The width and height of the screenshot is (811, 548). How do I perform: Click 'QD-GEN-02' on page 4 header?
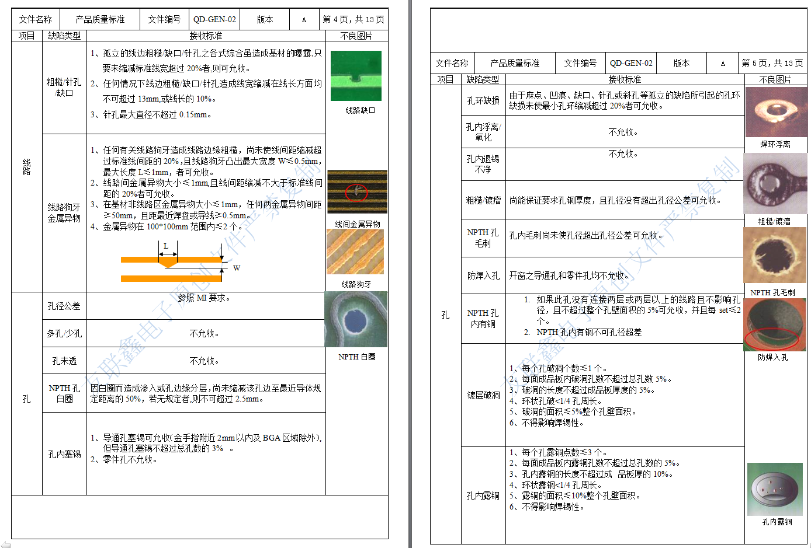[x=214, y=19]
